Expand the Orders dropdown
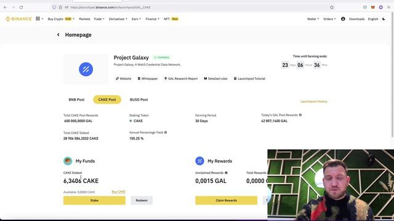This screenshot has height=221, width=394. [x=329, y=19]
